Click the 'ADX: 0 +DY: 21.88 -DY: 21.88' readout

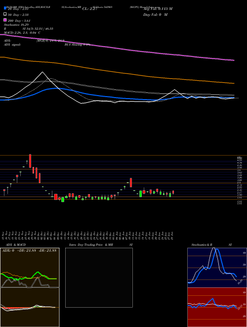(29, 251)
